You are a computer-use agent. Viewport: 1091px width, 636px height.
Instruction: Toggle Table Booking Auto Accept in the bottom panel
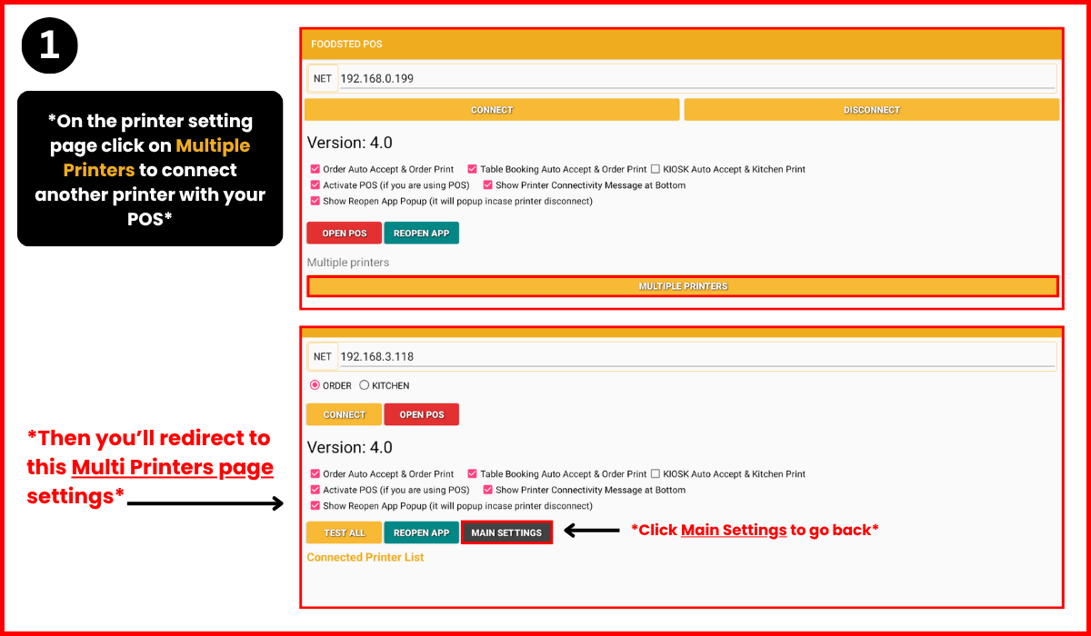(x=473, y=473)
